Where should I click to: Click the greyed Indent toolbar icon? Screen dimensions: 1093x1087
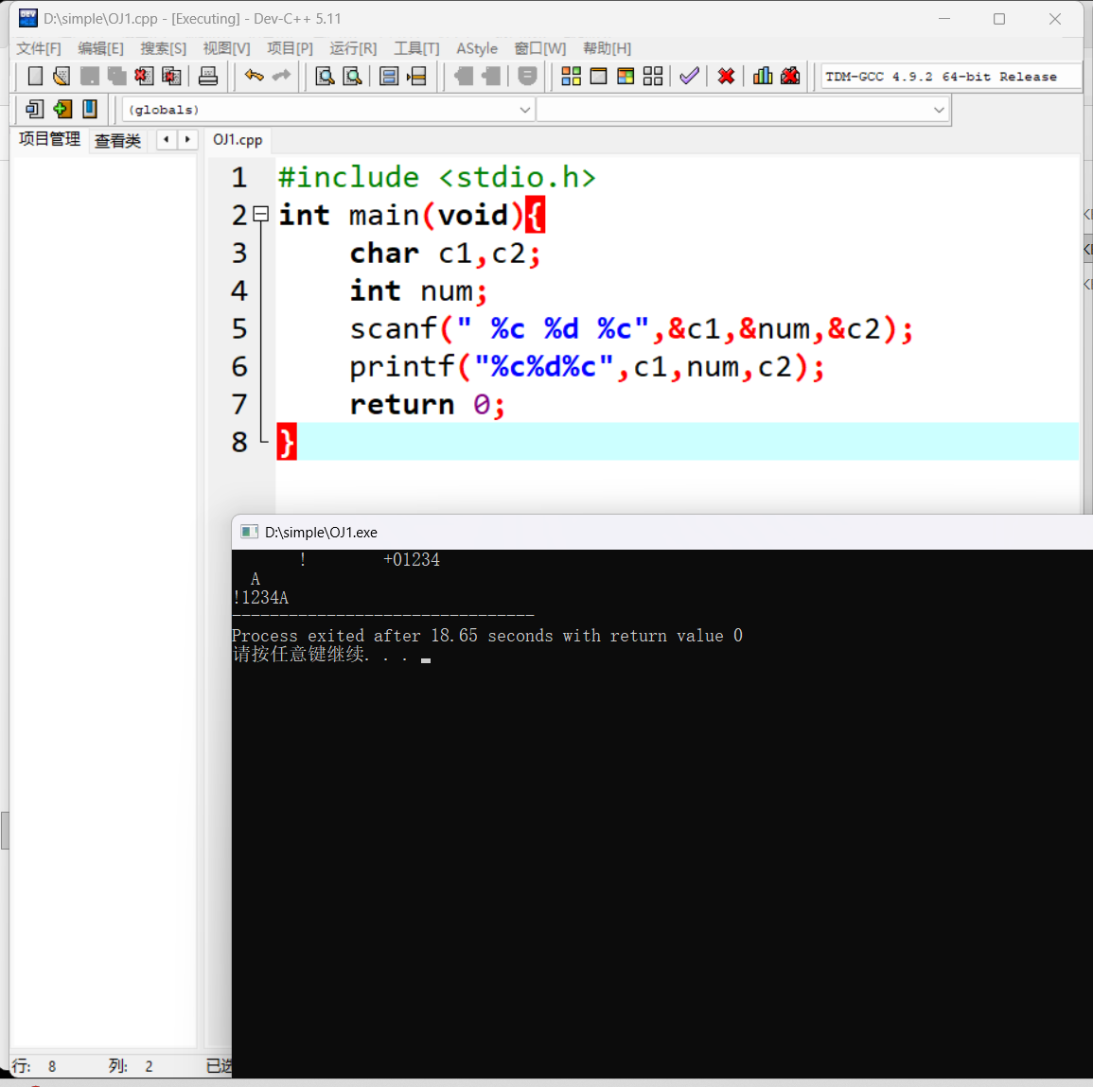point(491,76)
